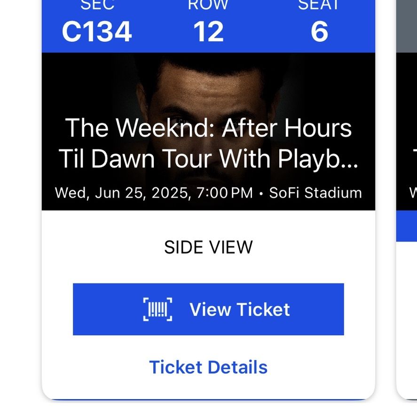Open the Ticket Details link
The image size is (417, 417).
coord(209,367)
